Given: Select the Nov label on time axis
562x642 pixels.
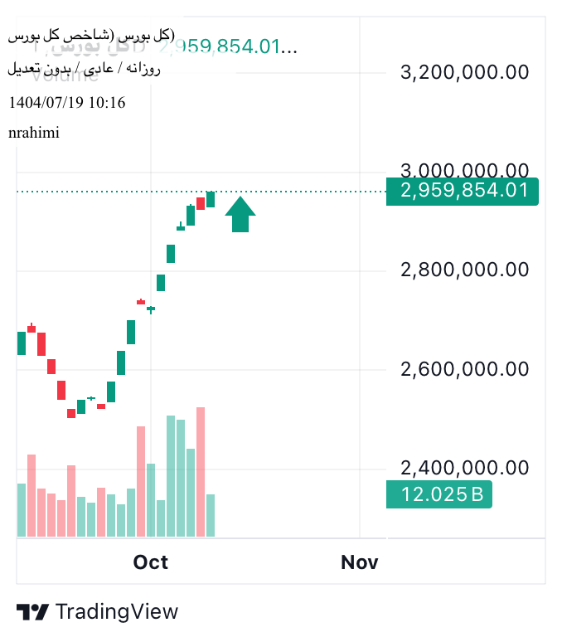Looking at the screenshot, I should click(360, 562).
